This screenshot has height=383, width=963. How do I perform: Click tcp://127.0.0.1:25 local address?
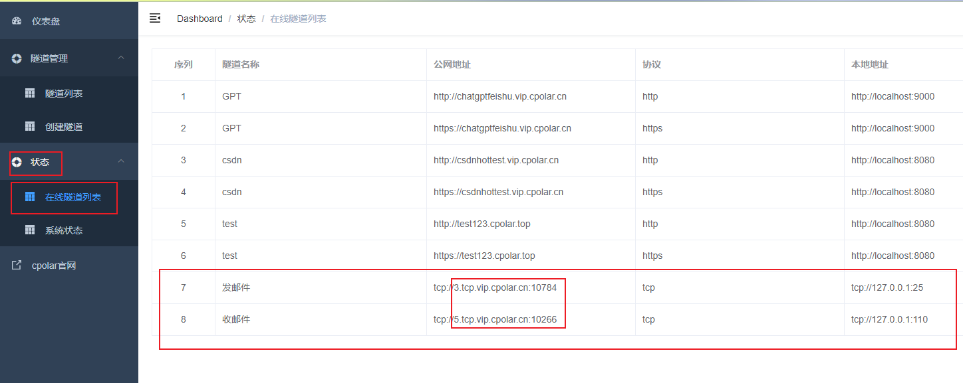click(887, 287)
